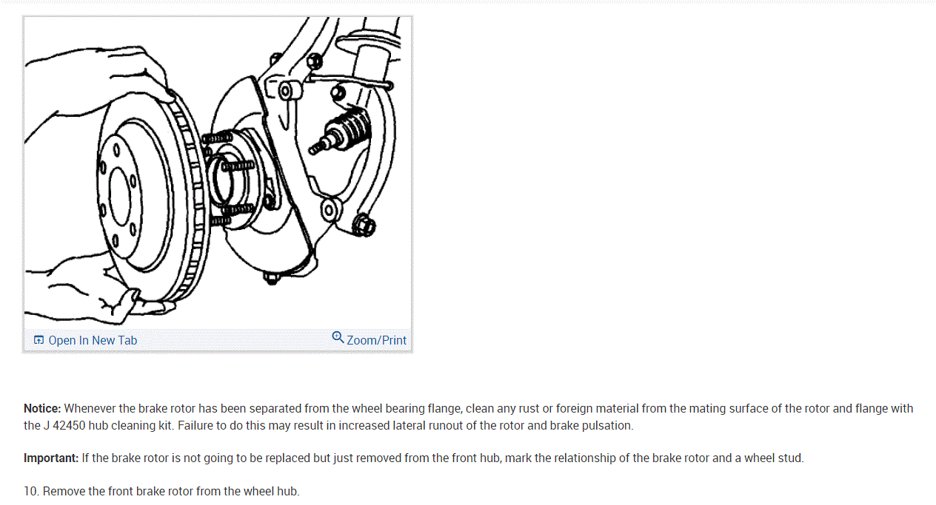The image size is (936, 505).
Task: Click the bold Notice: label
Action: (x=43, y=408)
